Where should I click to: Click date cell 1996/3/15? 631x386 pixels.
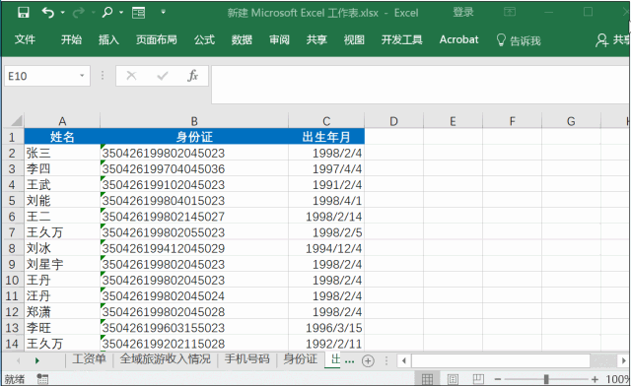coord(326,328)
